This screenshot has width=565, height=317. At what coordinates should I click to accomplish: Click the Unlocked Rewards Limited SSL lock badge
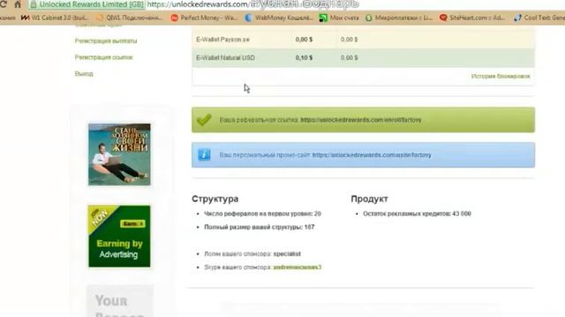coord(87,4)
